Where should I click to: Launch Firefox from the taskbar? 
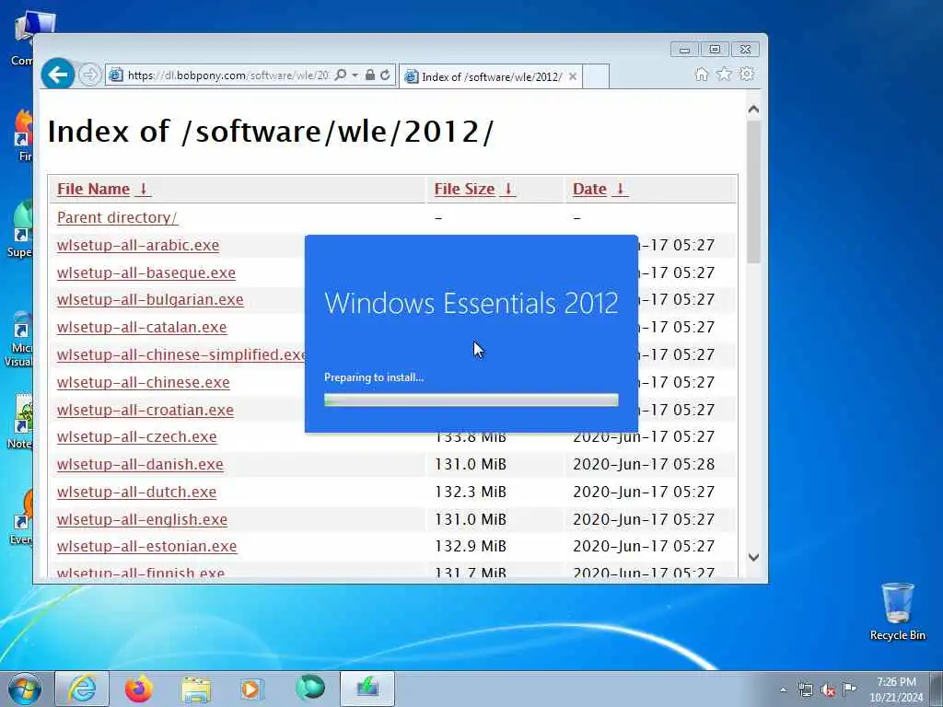pos(139,689)
